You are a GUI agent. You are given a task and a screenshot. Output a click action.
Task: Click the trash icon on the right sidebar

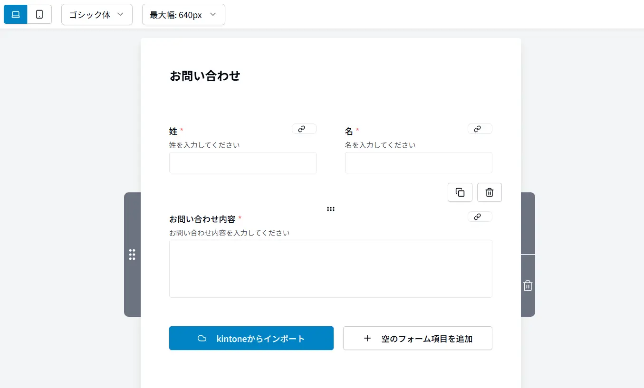528,285
